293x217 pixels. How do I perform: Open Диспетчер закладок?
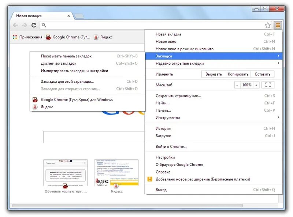88,63
